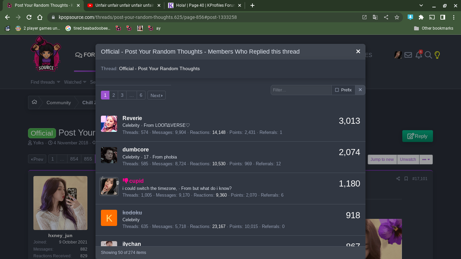461x259 pixels.
Task: Go to page 2 of members
Action: (x=114, y=95)
